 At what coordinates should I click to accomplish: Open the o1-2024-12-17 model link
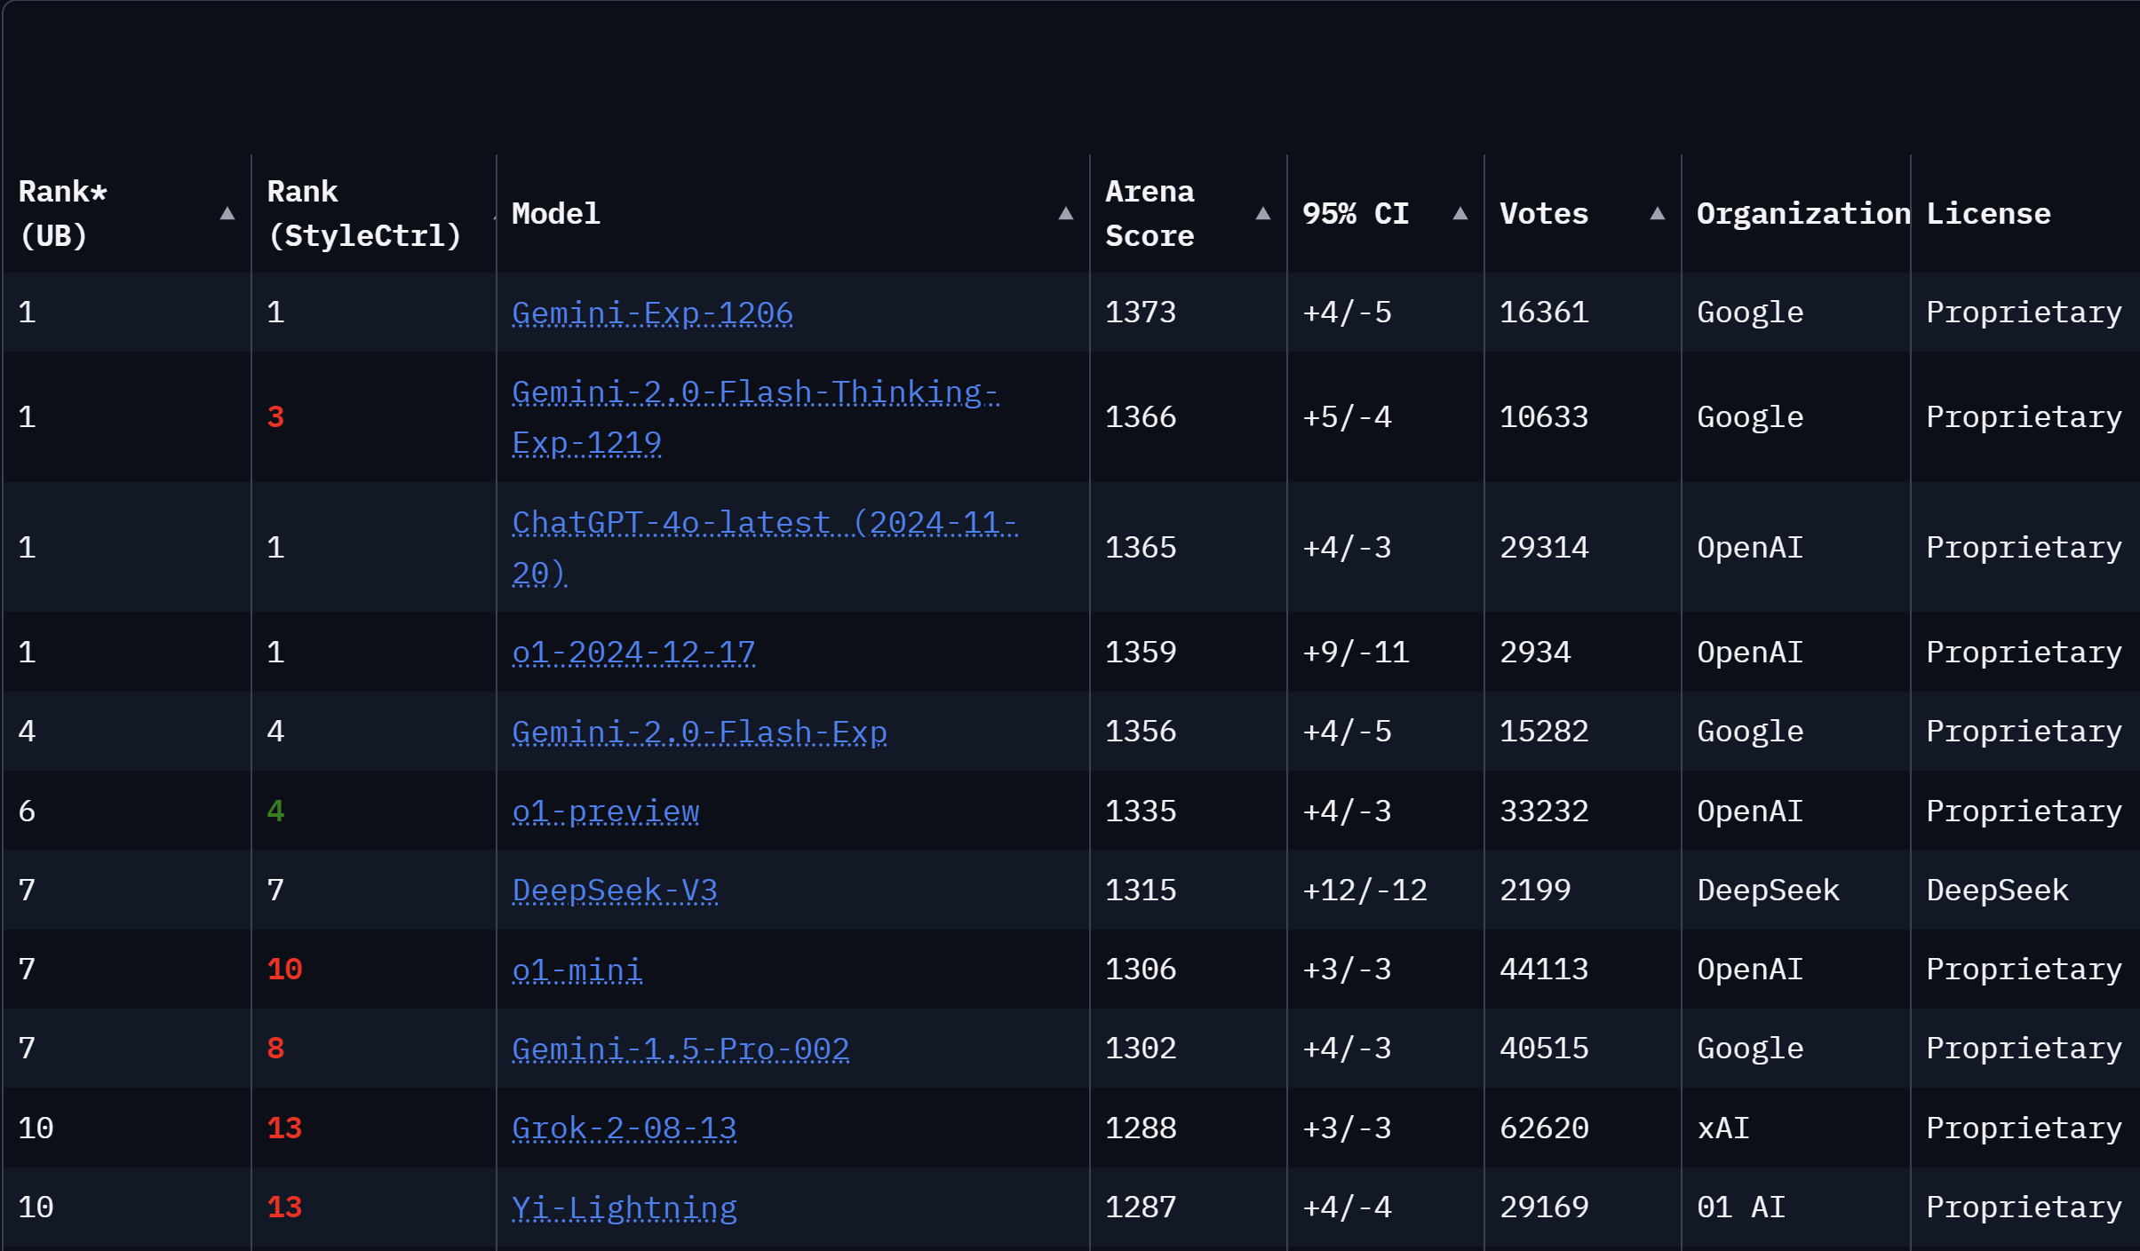[x=633, y=653]
